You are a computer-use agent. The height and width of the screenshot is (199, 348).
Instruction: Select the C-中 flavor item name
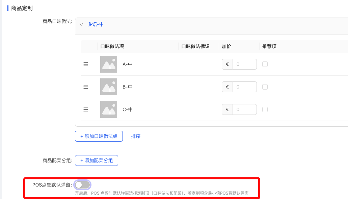coord(128,109)
